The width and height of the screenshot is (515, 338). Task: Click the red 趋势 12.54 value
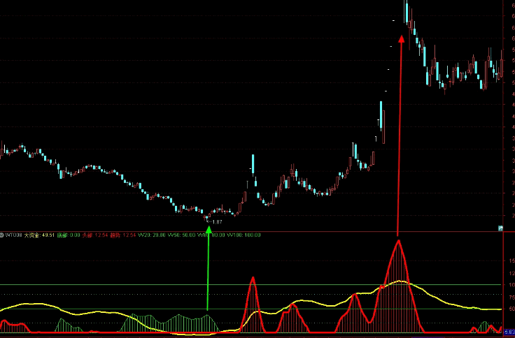coord(122,235)
